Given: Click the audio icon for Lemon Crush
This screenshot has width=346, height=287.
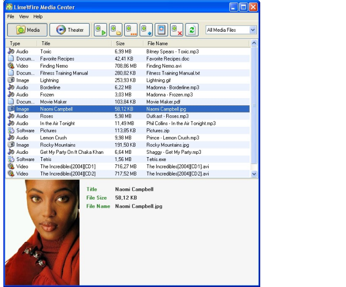Looking at the screenshot, I should click(11, 137).
